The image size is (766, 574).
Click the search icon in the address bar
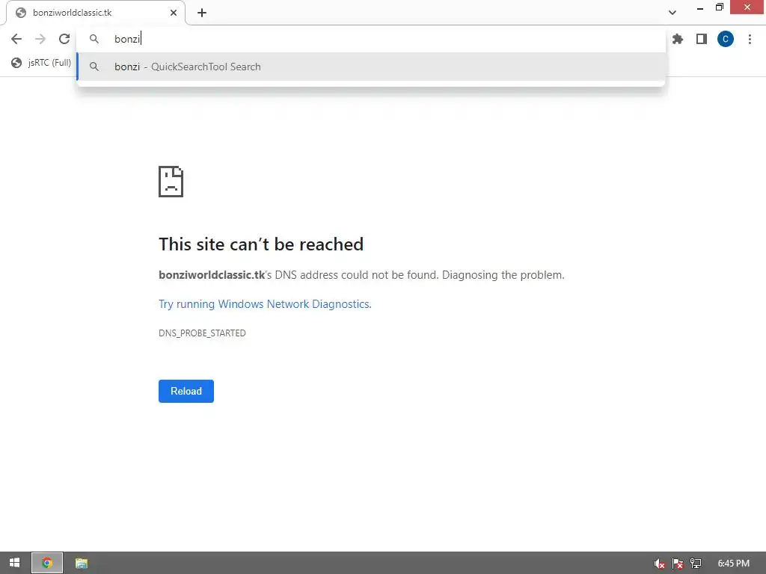(94, 39)
